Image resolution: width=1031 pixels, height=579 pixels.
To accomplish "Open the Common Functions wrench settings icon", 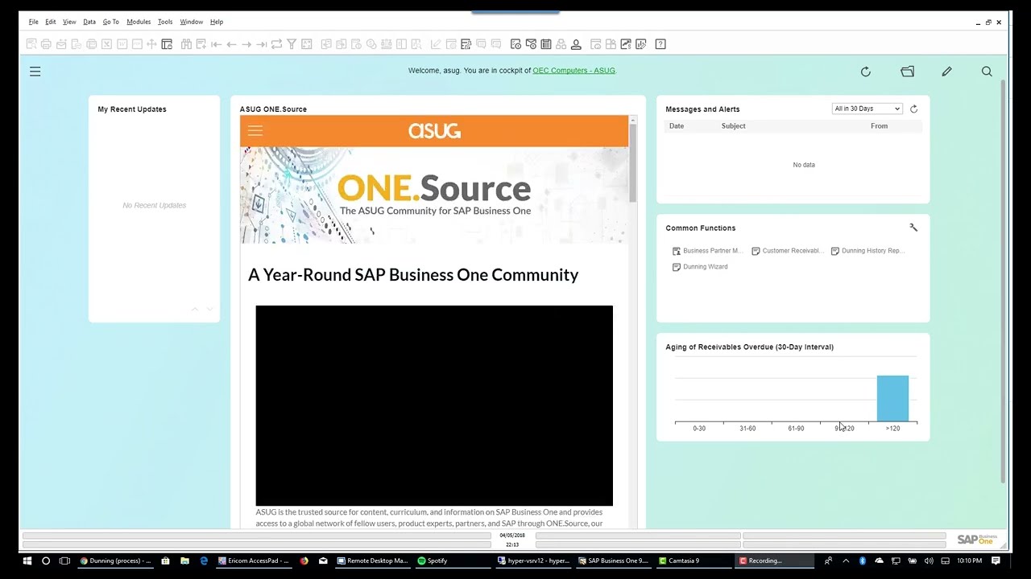I will click(x=913, y=228).
